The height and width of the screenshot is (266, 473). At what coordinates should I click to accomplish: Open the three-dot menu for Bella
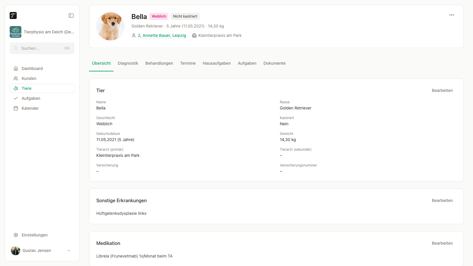pos(452,15)
